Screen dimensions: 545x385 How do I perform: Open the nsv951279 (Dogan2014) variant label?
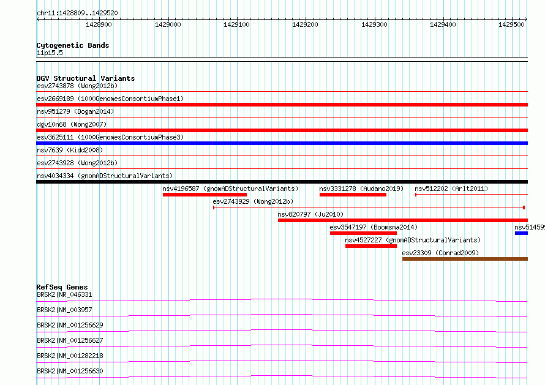point(75,111)
